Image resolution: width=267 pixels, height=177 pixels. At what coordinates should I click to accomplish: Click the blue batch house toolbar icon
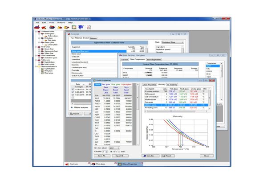pyautogui.click(x=81, y=27)
